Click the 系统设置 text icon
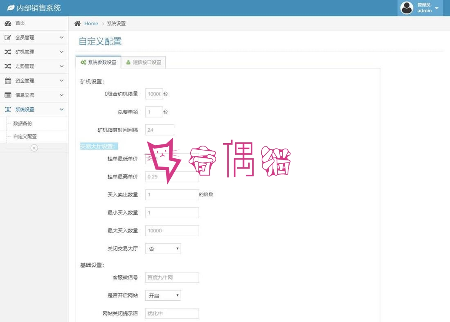Screen dimensions: 450x322 [x=8, y=109]
